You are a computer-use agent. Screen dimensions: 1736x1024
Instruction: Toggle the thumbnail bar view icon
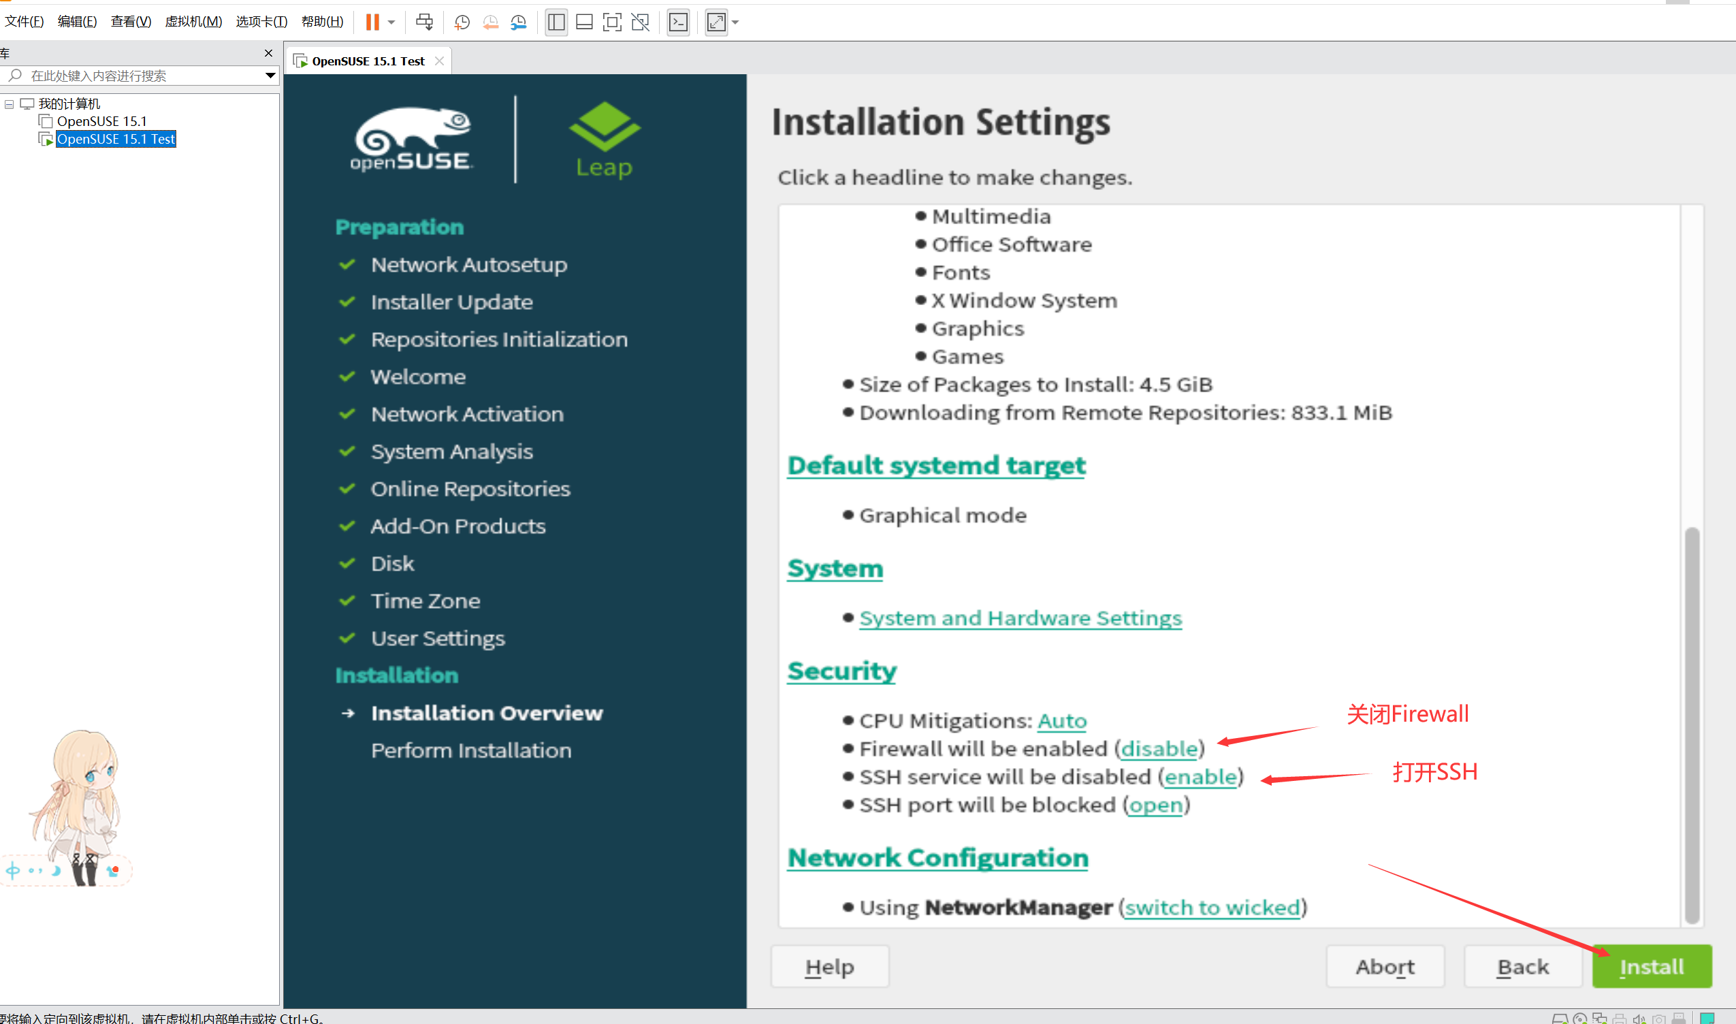pyautogui.click(x=583, y=22)
